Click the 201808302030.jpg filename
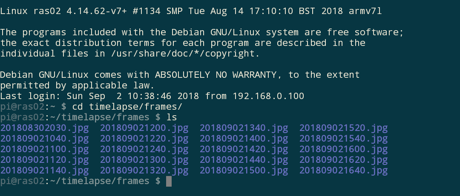Viewport: 460px width, 196px height. tap(45, 128)
